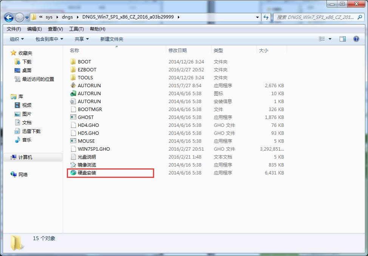
Task: Select the WIN7SP1.GHO image file
Action: pyautogui.click(x=93, y=149)
